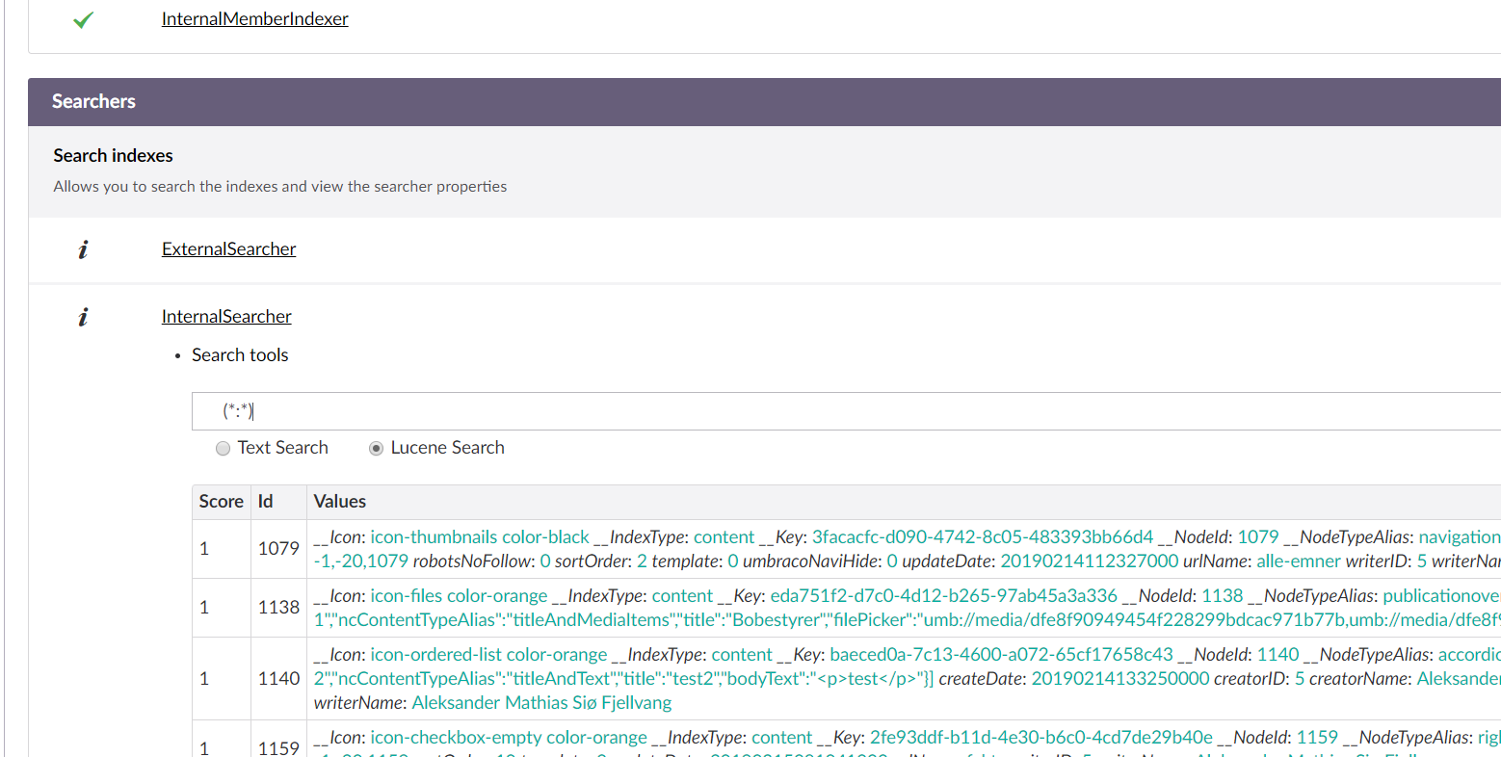Click the info icon next to ExternalSearcher
Screen dimensions: 1501x757
pyautogui.click(x=83, y=249)
